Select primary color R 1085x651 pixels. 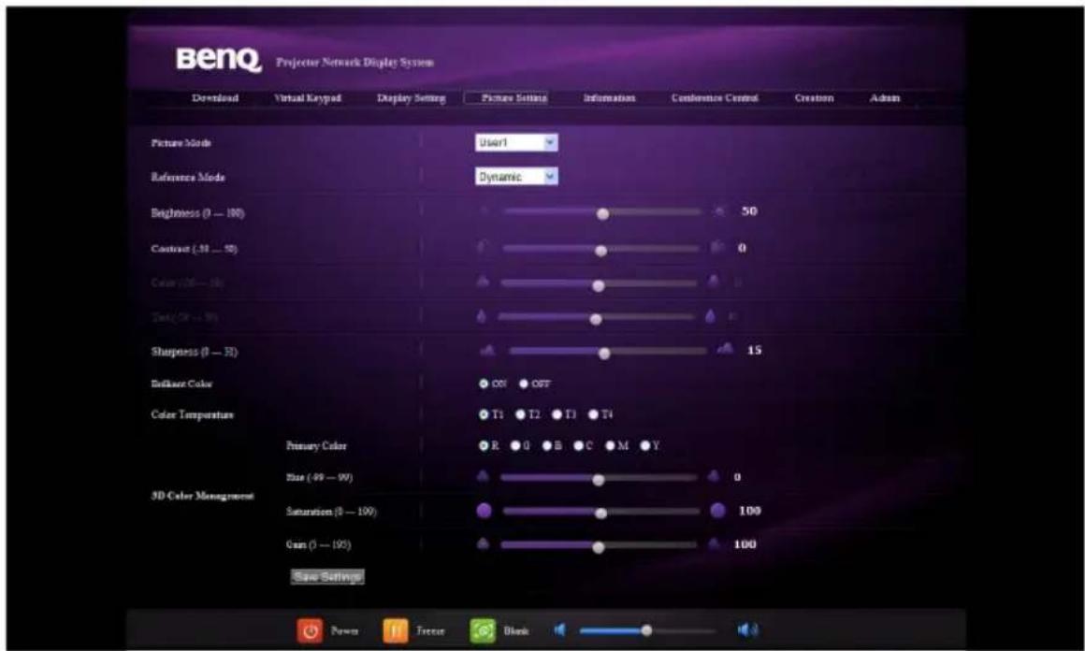click(x=484, y=445)
